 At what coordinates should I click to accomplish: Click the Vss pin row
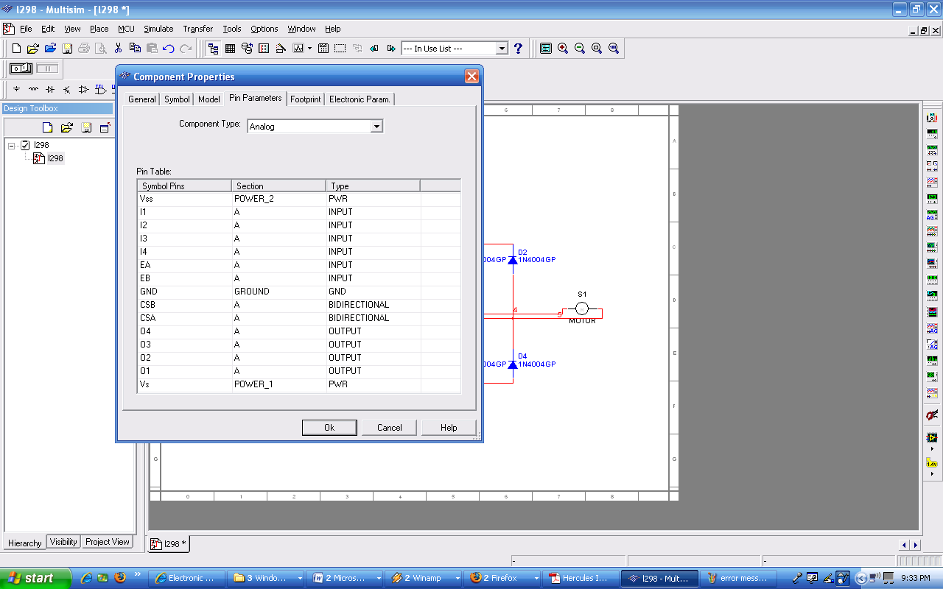pyautogui.click(x=298, y=199)
